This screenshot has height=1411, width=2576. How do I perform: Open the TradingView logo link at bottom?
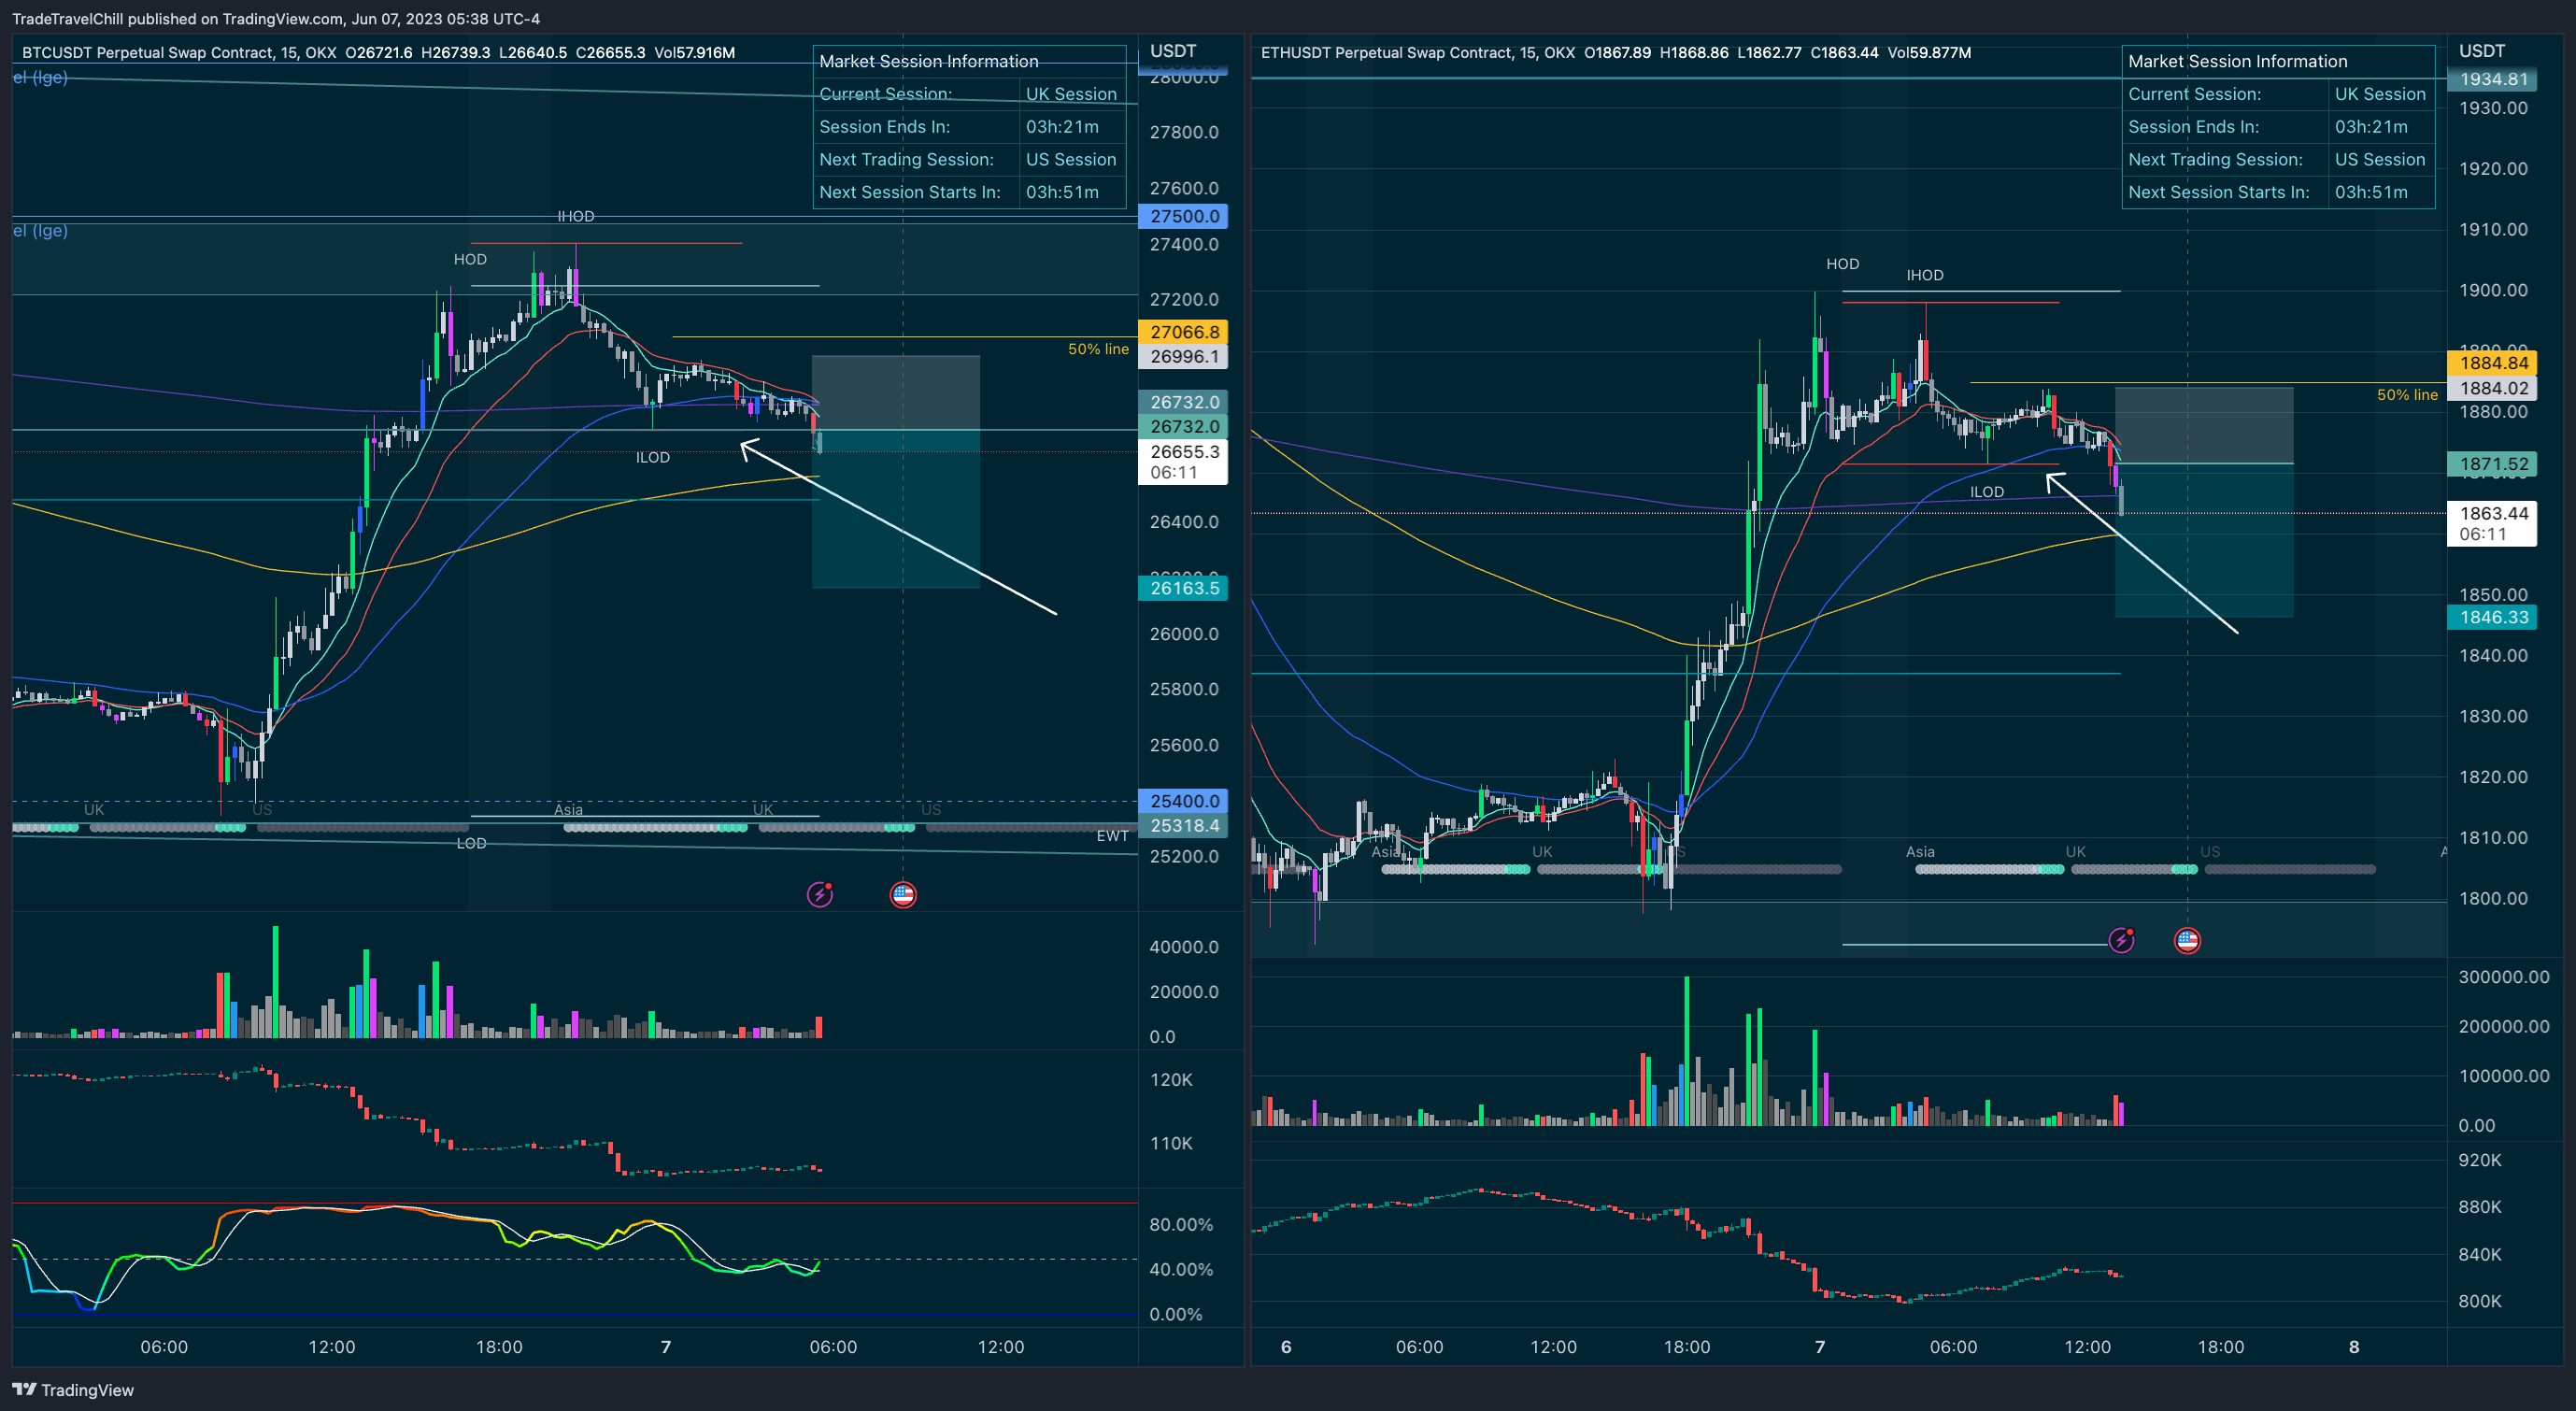click(73, 1389)
